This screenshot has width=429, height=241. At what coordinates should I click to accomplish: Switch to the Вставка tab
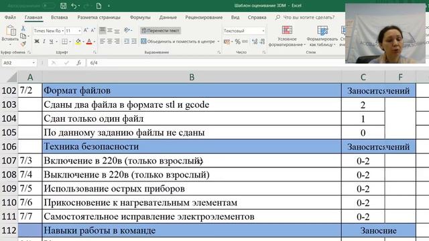(59, 17)
